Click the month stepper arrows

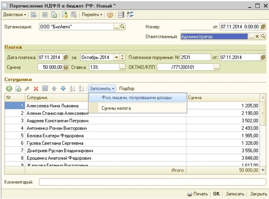[x=122, y=57]
